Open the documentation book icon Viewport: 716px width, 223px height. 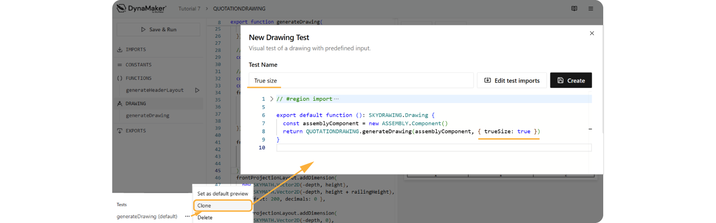click(574, 8)
